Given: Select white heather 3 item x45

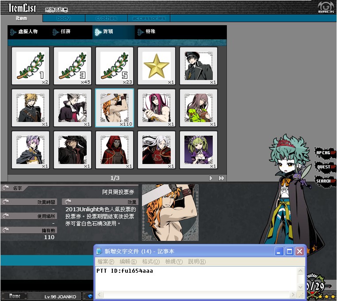Looking at the screenshot, I should point(73,66).
